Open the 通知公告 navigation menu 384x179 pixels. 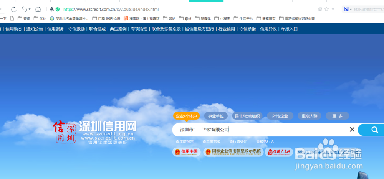35,29
